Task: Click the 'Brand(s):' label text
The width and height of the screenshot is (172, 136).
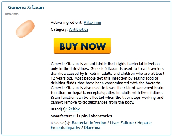Action: click(59, 109)
